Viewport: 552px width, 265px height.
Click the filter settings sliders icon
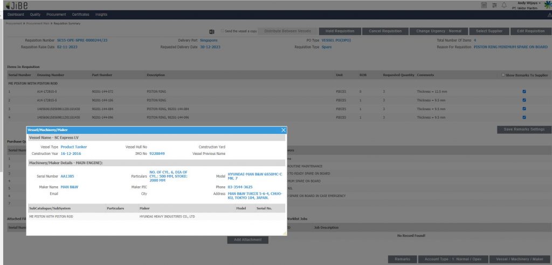[494, 5]
